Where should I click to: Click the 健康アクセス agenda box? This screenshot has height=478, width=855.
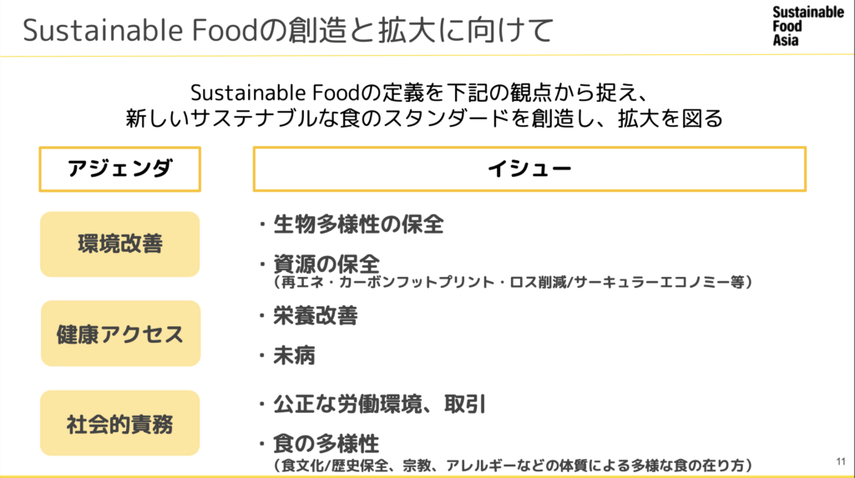click(x=119, y=334)
